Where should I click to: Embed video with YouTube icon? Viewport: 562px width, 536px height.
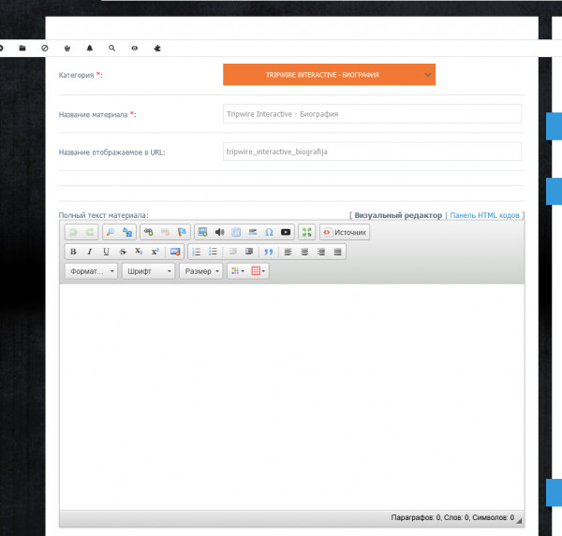286,232
